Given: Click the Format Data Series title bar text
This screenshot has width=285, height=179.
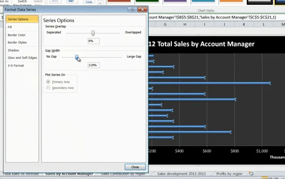Looking at the screenshot, I should (20, 9).
